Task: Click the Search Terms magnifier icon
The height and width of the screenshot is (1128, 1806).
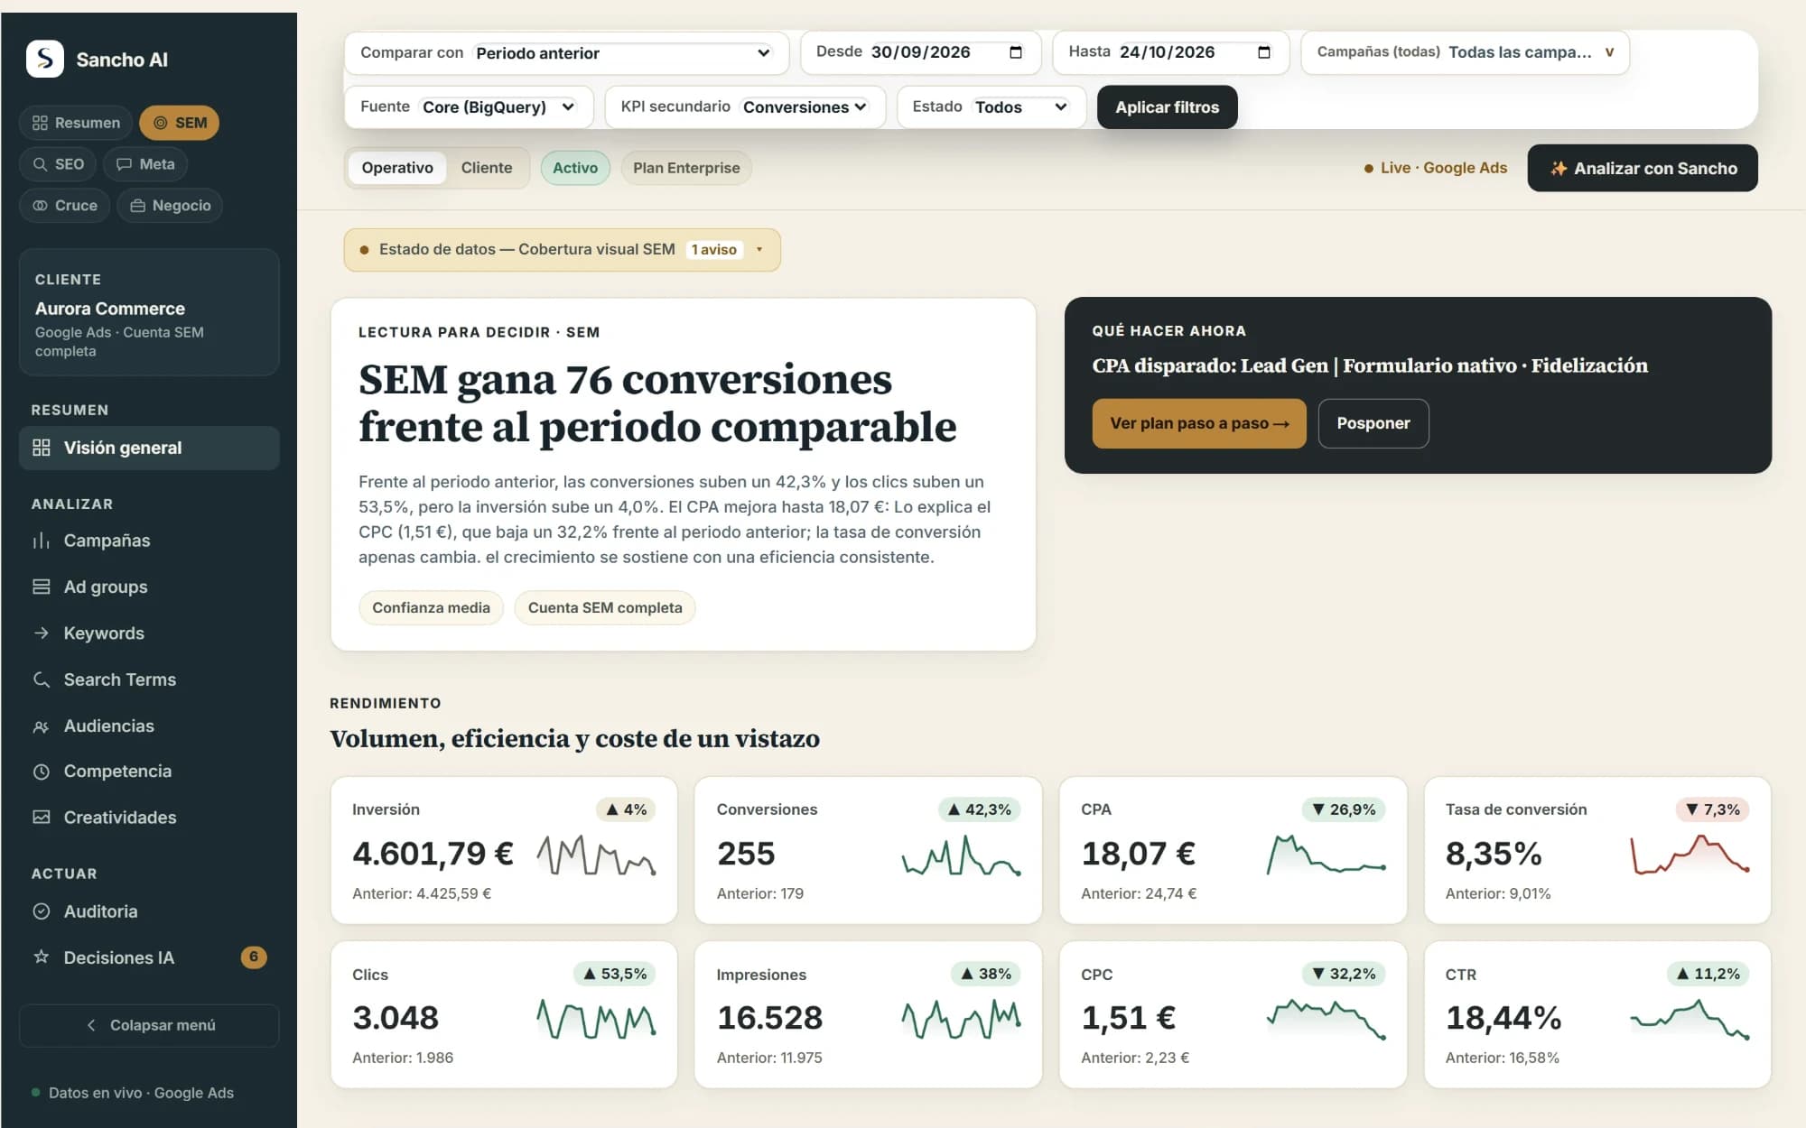Action: click(x=41, y=680)
